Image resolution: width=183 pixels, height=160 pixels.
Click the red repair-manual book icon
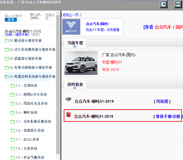[x=69, y=114]
